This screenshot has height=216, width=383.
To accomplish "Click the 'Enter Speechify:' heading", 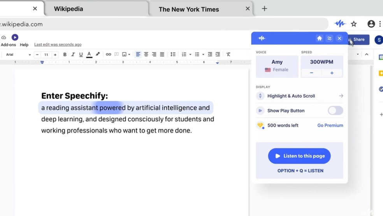I will tap(74, 95).
